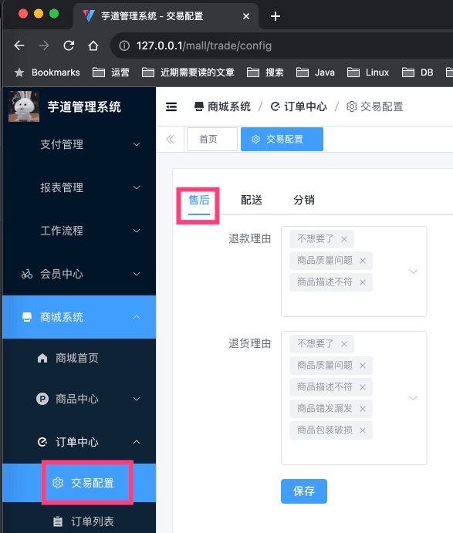Screen dimensions: 453x533
Task: Switch to the 分销 settings tab
Action: tap(304, 201)
